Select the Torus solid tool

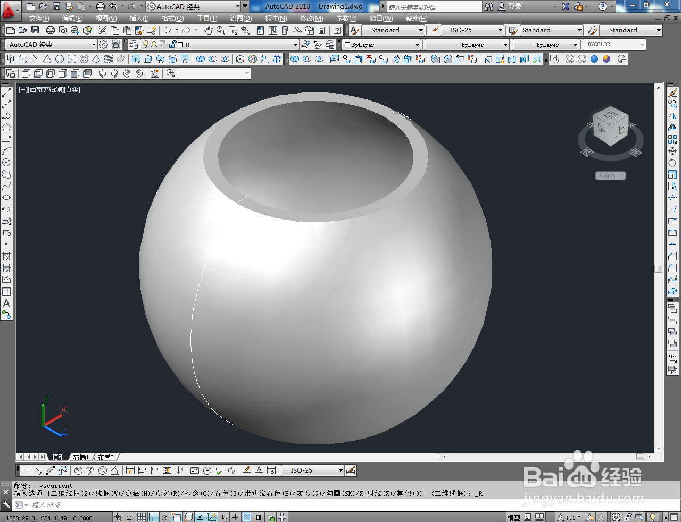point(84,59)
